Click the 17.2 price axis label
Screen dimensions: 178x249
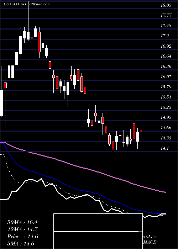pyautogui.click(x=164, y=36)
